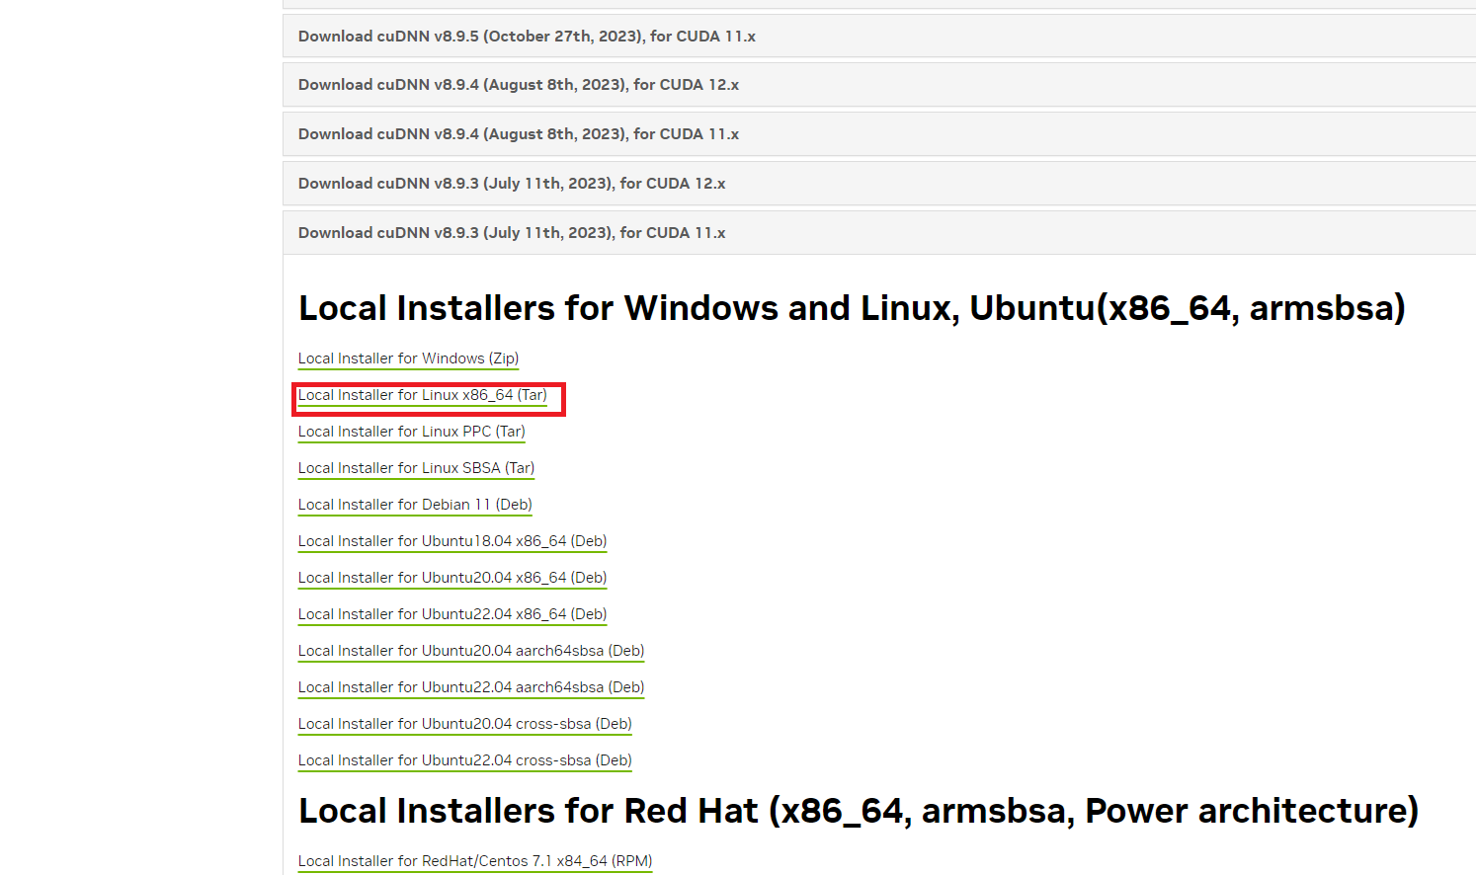Download Local Installer for Debian 11 (Deb)
Viewport: 1476px width, 875px height.
coord(415,505)
